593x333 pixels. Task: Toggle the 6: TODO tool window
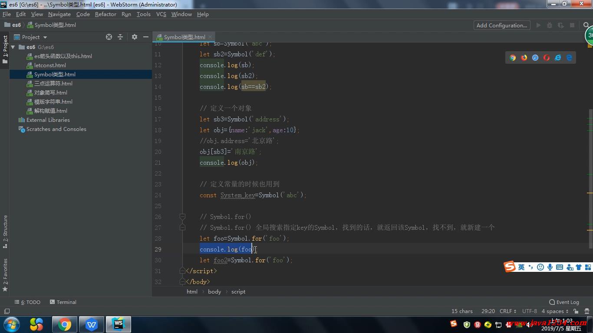pyautogui.click(x=27, y=302)
